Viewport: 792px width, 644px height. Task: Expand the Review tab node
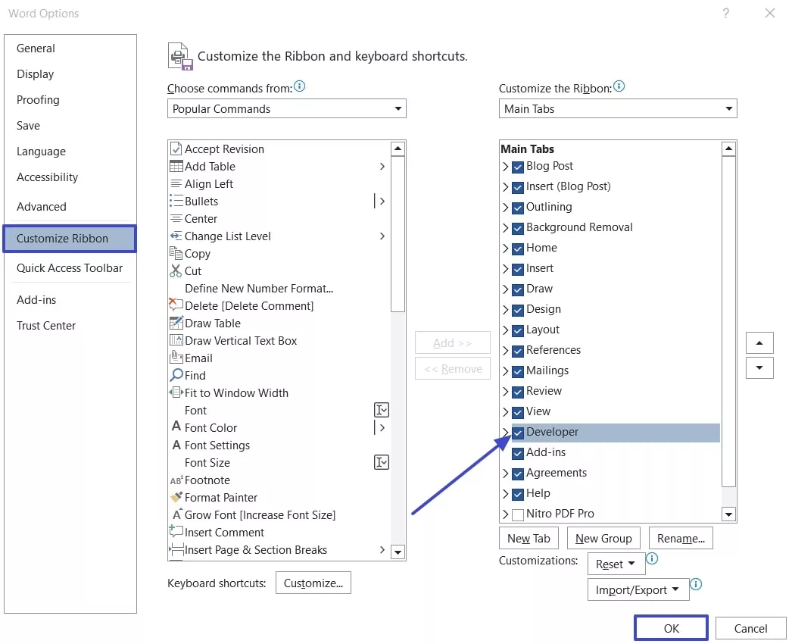coord(506,391)
